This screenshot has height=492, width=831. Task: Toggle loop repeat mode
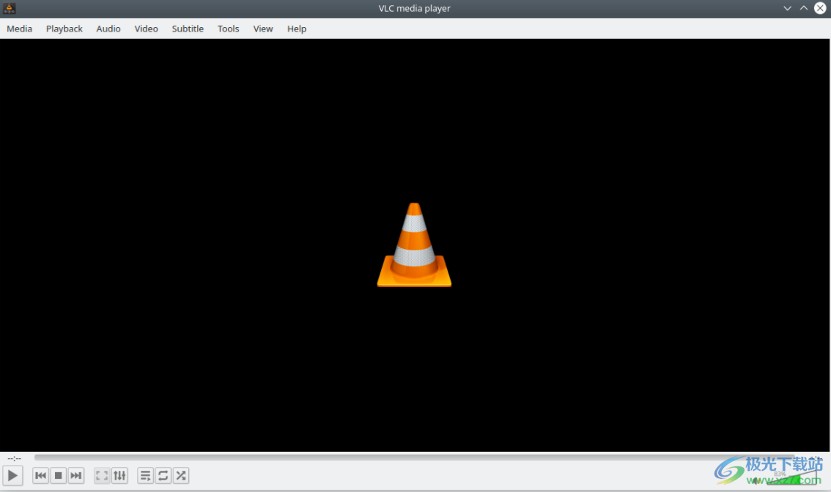[163, 476]
